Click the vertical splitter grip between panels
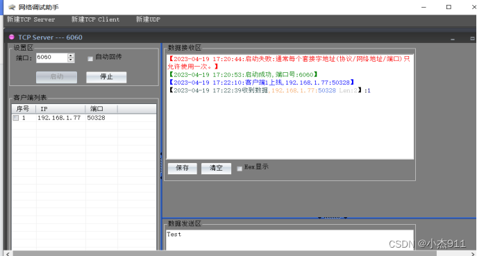 tap(161, 166)
